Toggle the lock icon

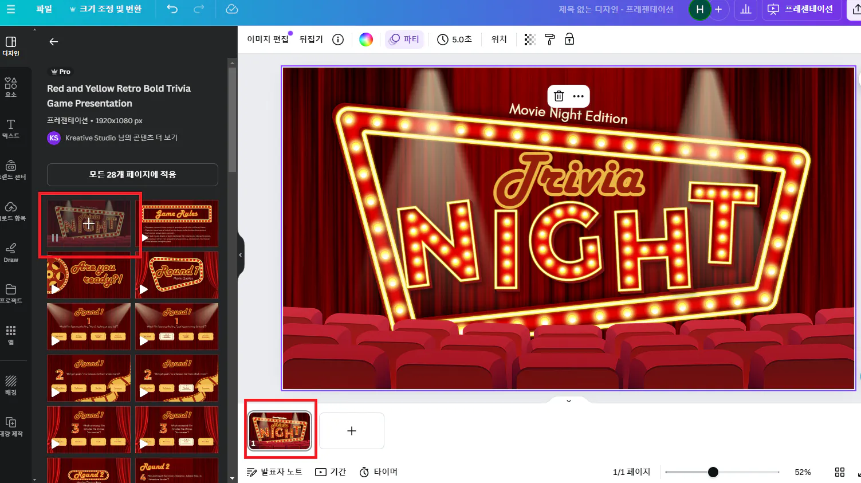[x=569, y=40]
